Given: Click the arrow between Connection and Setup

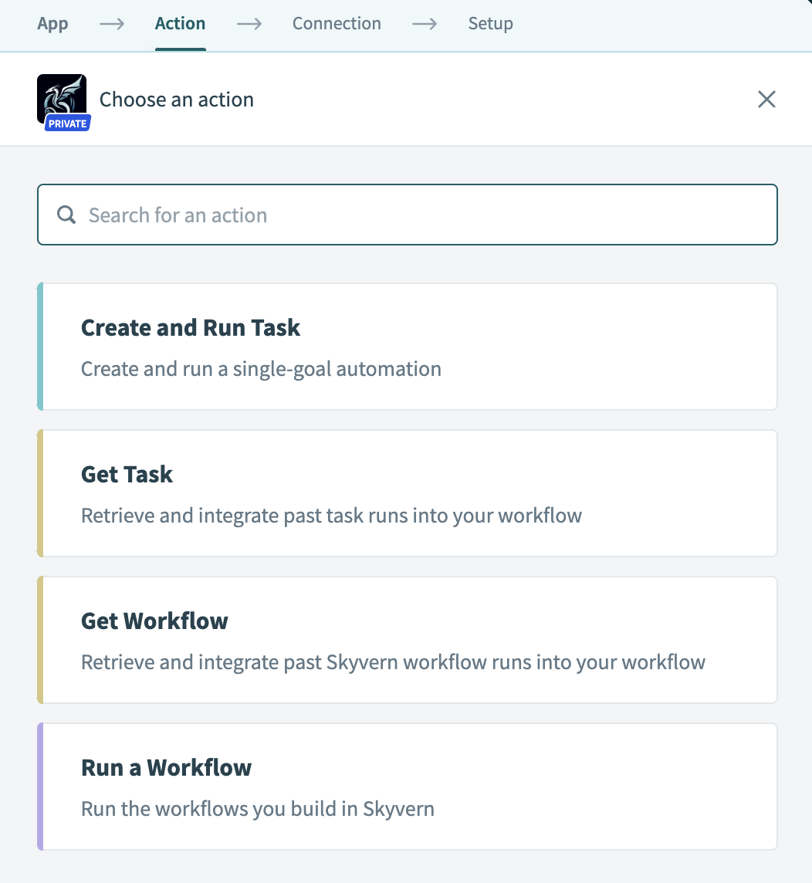Looking at the screenshot, I should point(425,24).
